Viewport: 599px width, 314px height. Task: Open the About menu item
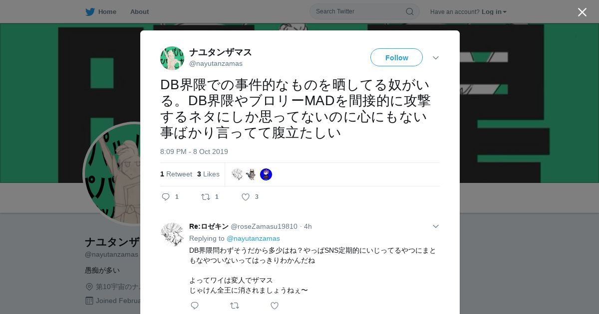[139, 11]
